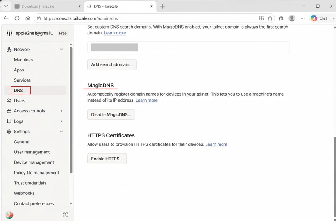Open browser profile avatar
Image resolution: width=336 pixels, height=221 pixels.
[291, 18]
